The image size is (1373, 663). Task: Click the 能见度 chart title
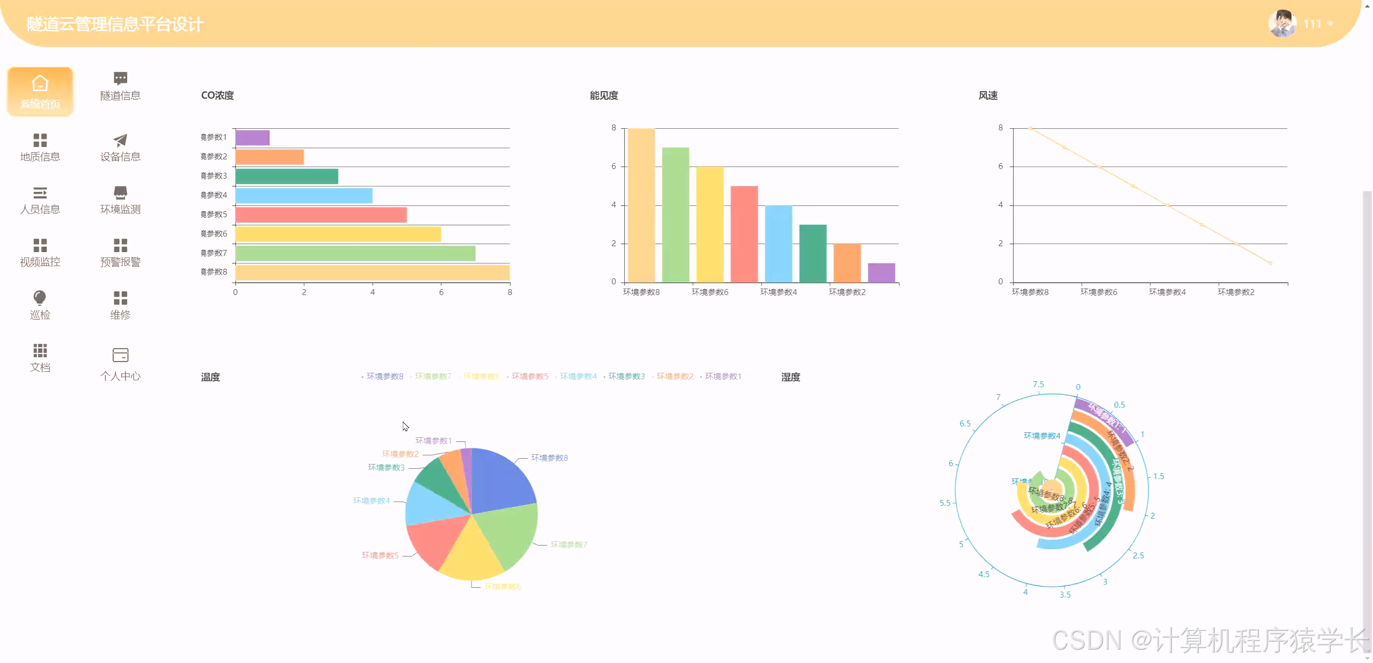(x=604, y=95)
